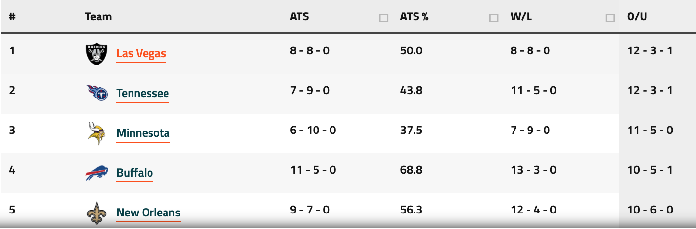696x229 pixels.
Task: Open the Tennessee team link
Action: (x=143, y=93)
